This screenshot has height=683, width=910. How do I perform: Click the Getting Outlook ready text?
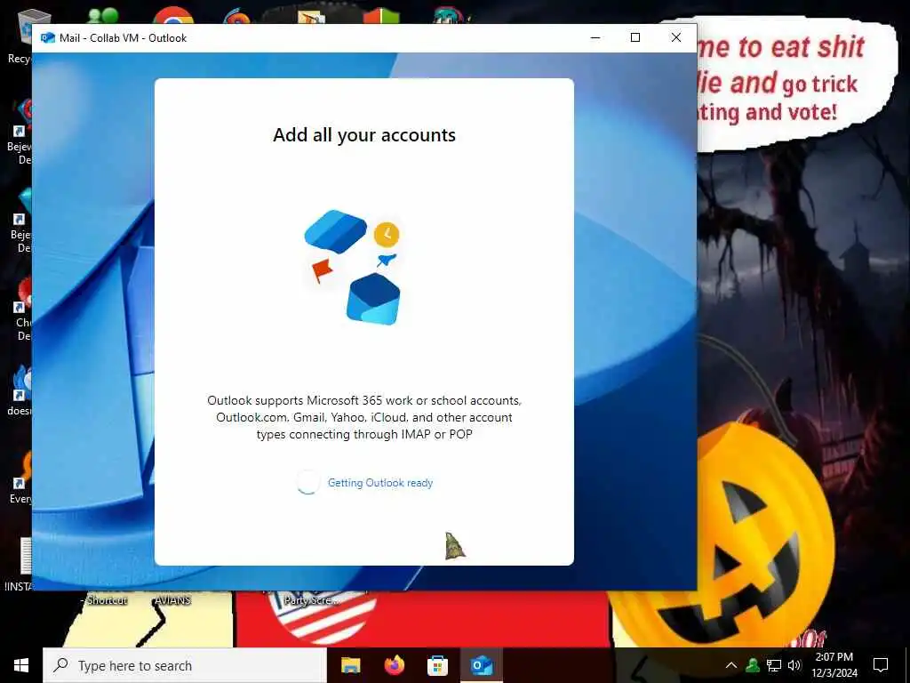point(380,483)
